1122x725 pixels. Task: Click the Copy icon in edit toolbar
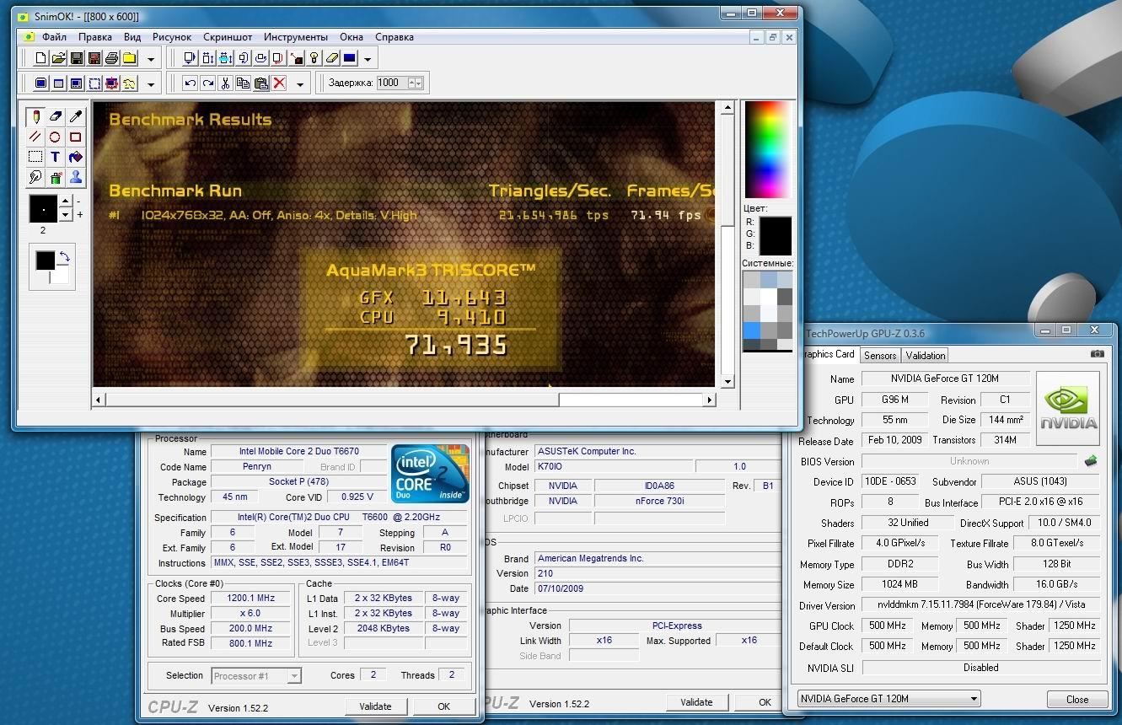[x=243, y=83]
